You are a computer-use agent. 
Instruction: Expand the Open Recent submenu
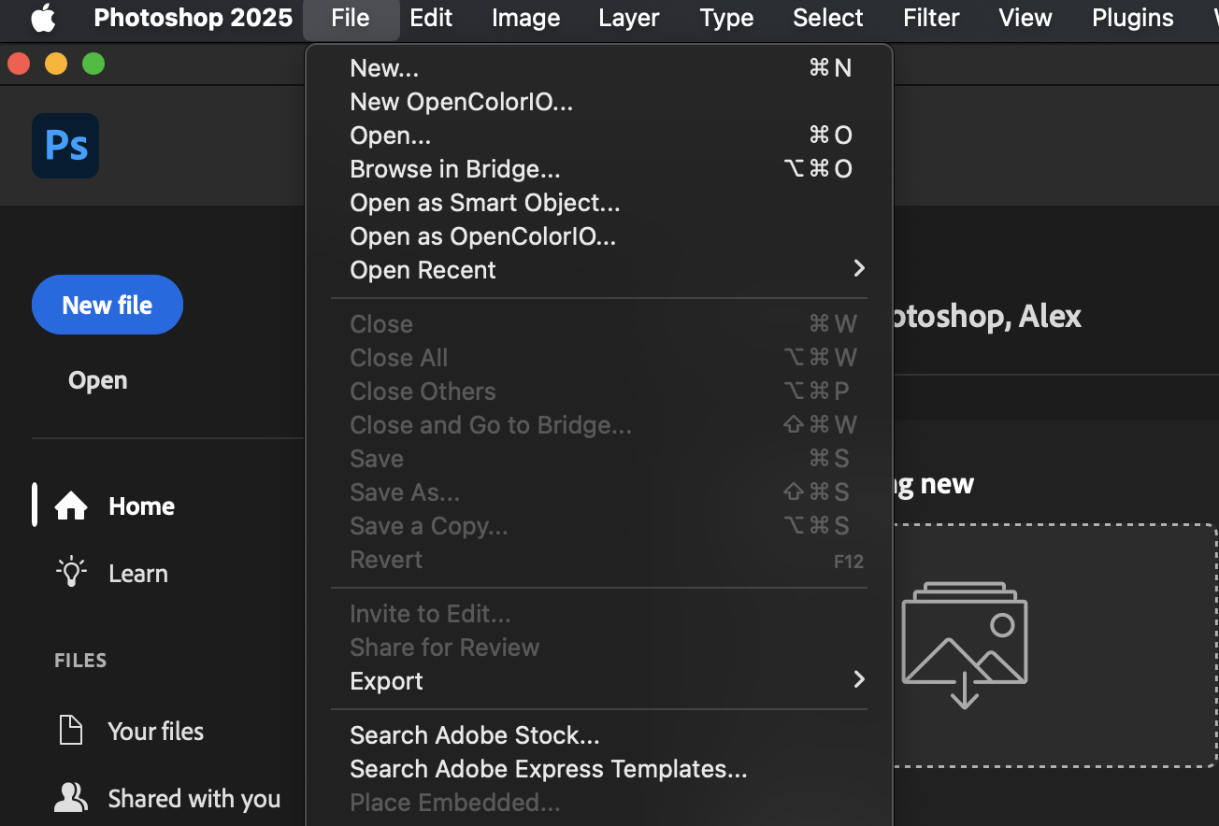click(599, 270)
